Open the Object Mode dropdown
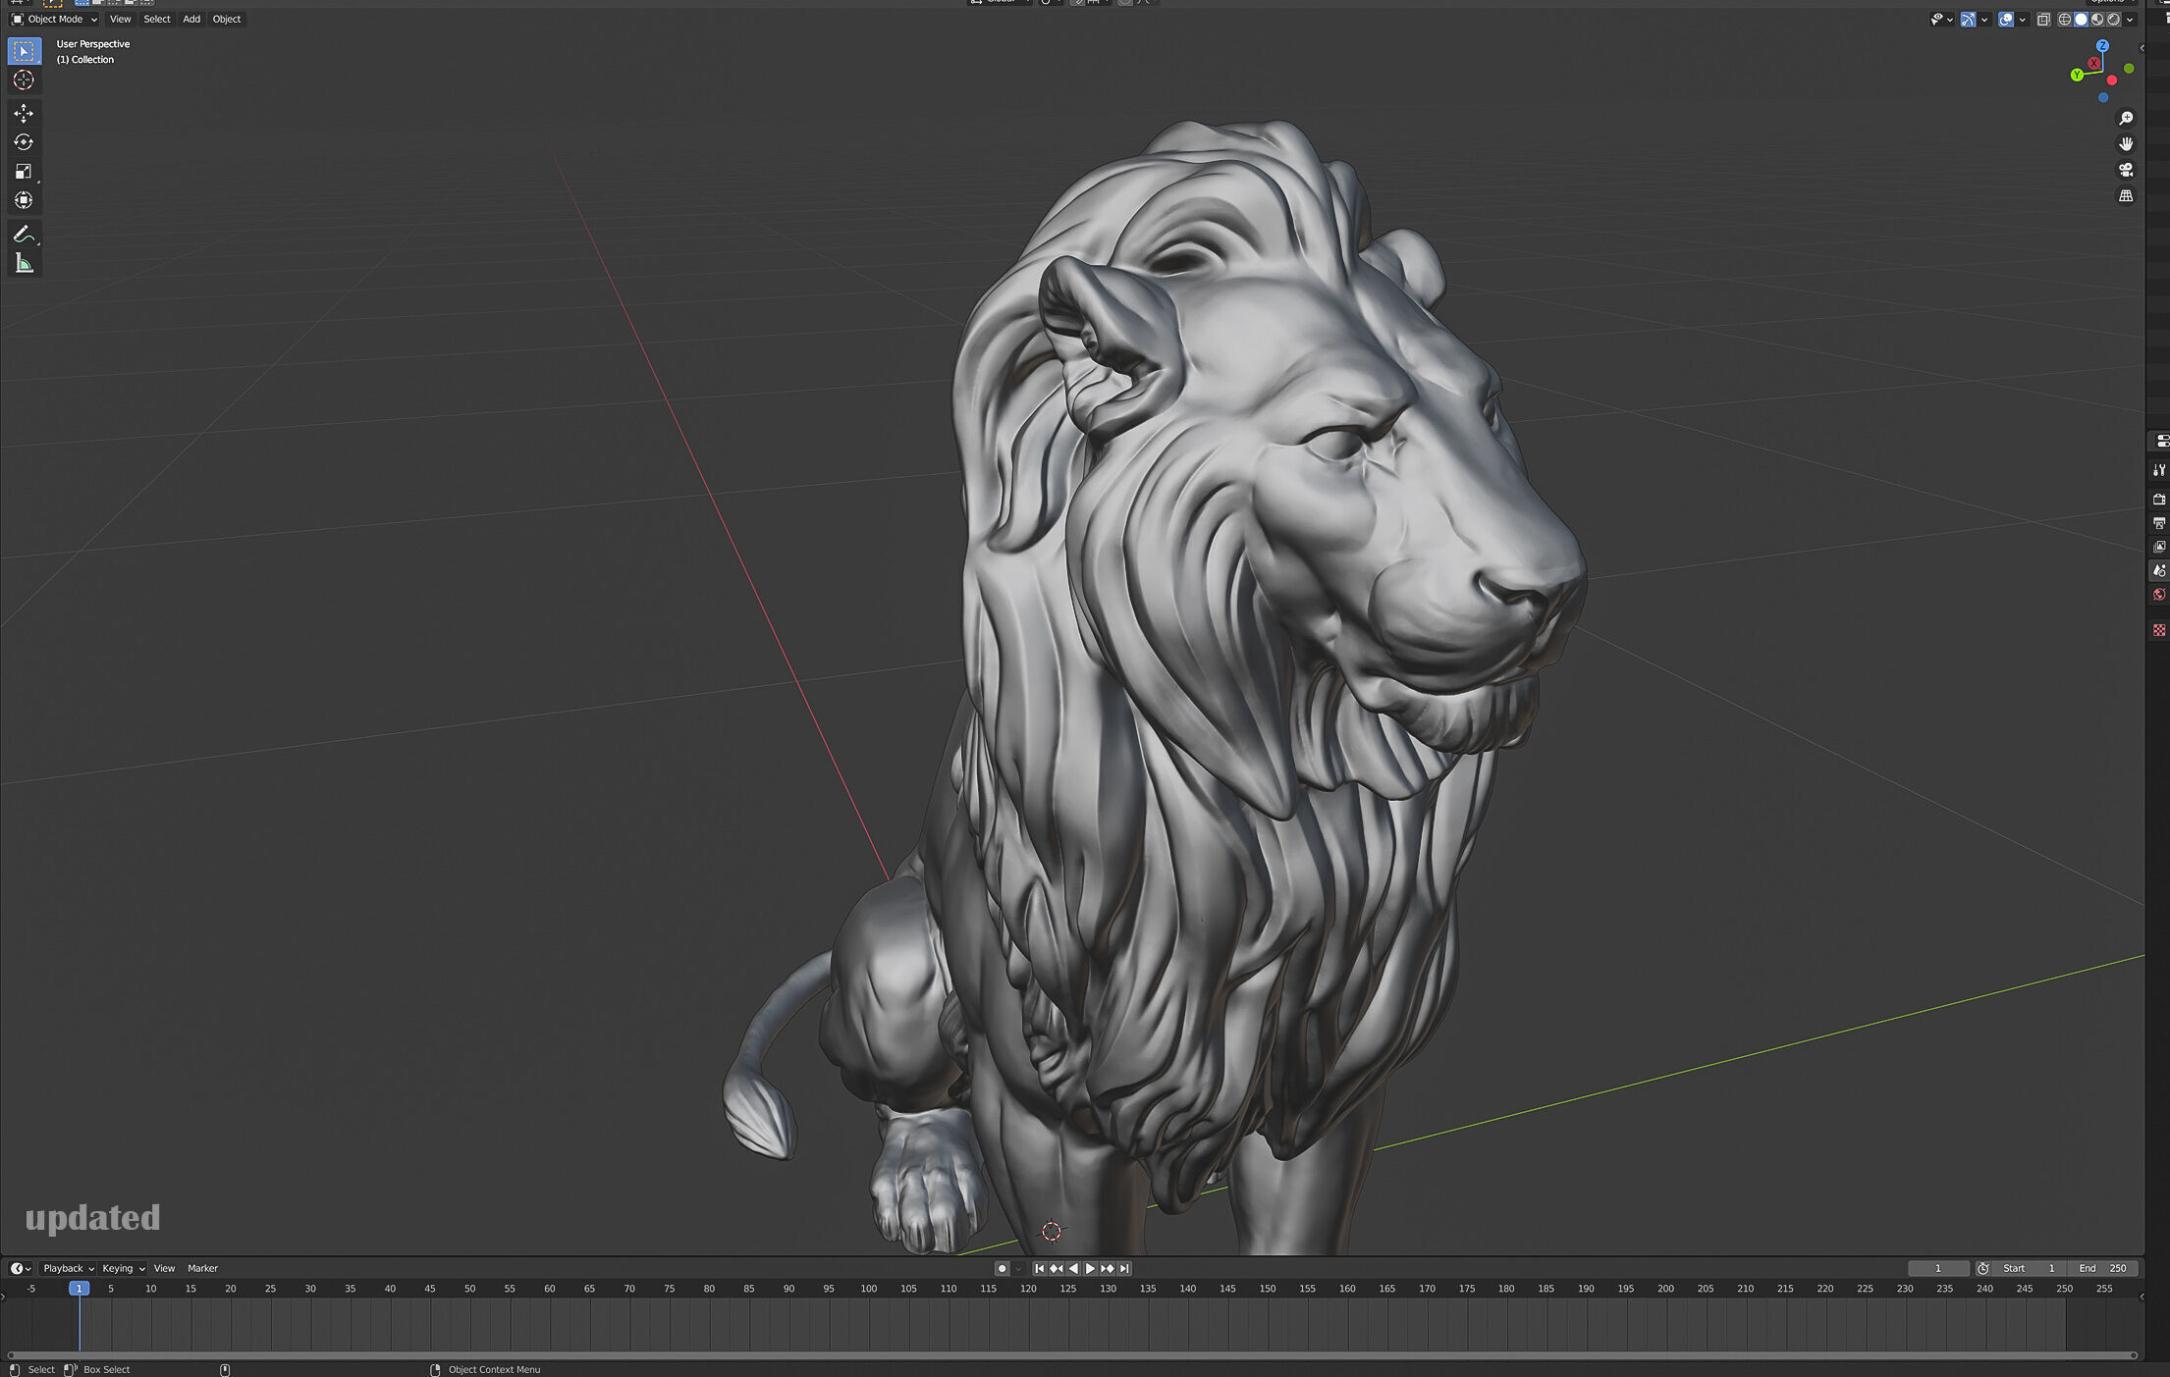 55,20
